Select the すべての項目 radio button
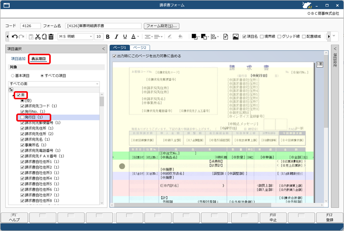The width and height of the screenshot is (344, 231). tap(42, 75)
